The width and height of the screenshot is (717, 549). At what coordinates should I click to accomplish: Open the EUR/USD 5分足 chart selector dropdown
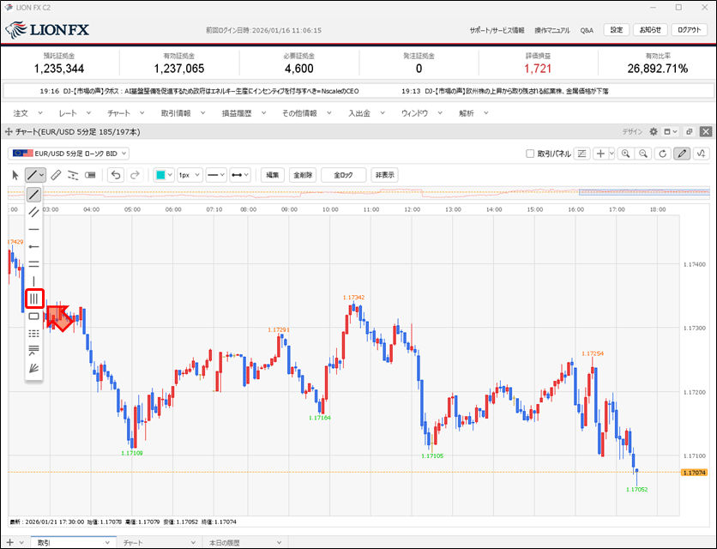[69, 154]
